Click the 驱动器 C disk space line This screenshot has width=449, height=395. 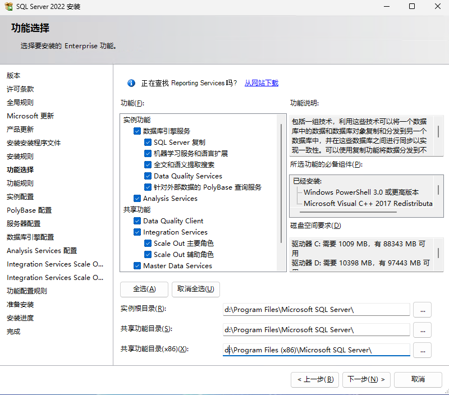coord(359,248)
